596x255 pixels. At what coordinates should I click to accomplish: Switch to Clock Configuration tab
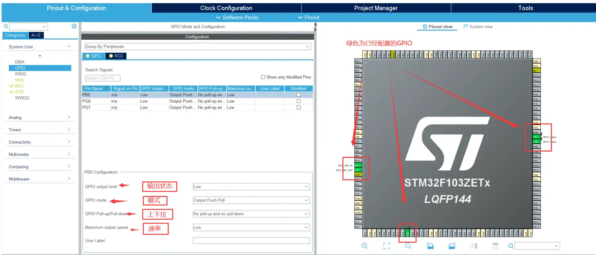click(226, 8)
